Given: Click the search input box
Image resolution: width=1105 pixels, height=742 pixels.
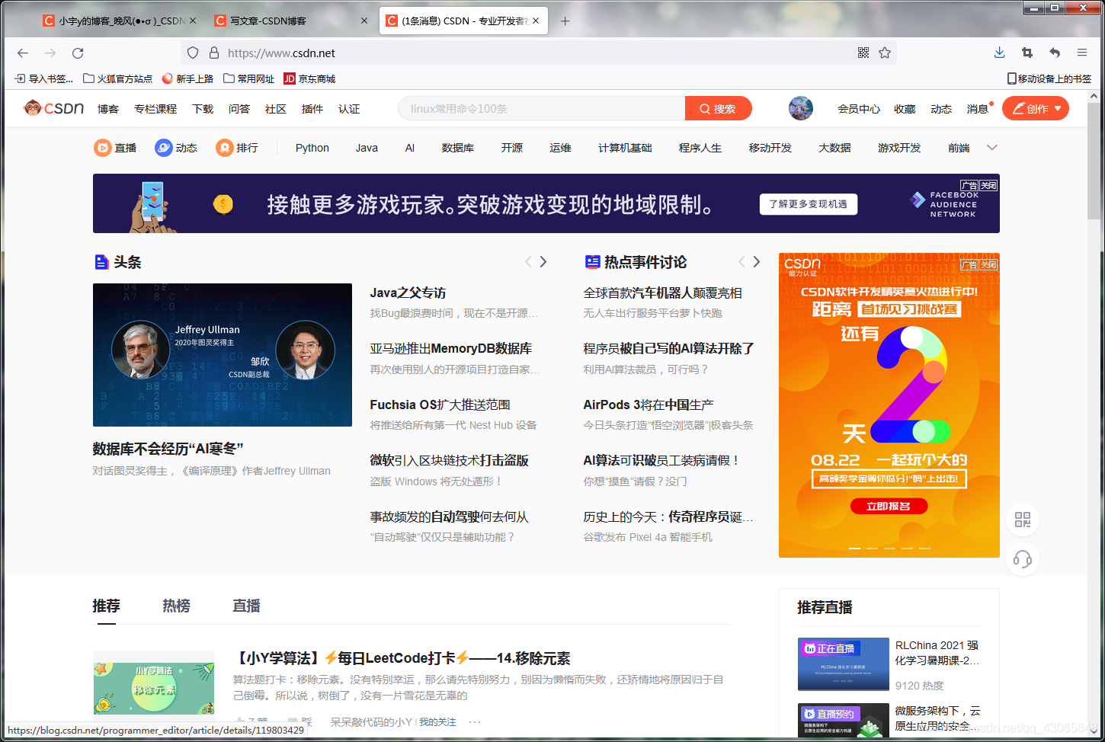Looking at the screenshot, I should [542, 108].
